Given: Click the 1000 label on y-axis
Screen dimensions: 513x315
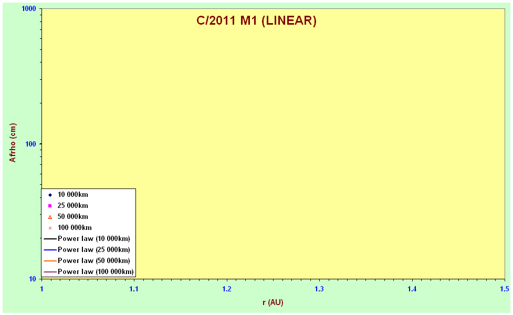Looking at the screenshot, I should pyautogui.click(x=29, y=9).
